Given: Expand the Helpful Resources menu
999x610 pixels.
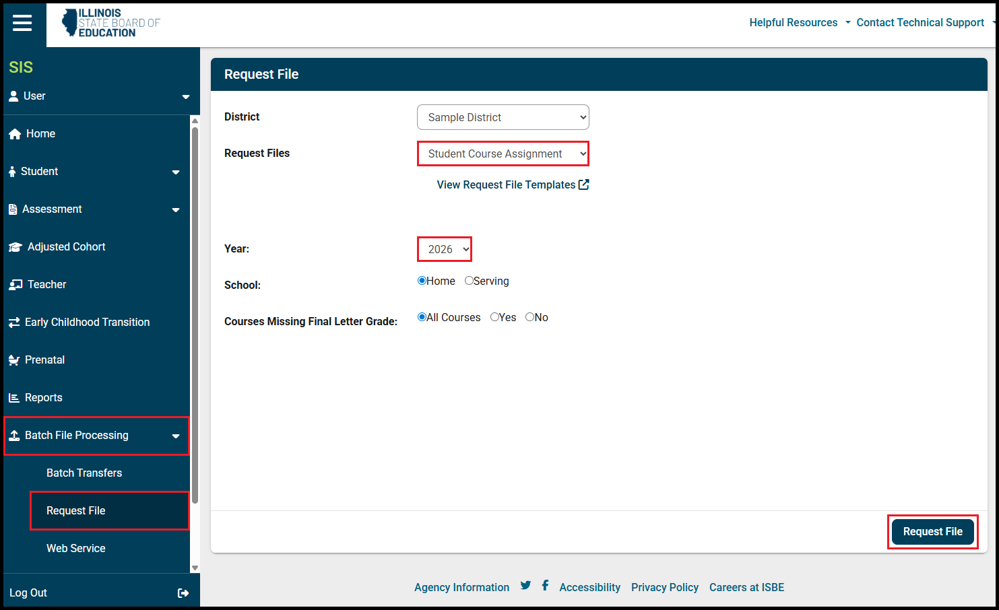Looking at the screenshot, I should pyautogui.click(x=799, y=23).
